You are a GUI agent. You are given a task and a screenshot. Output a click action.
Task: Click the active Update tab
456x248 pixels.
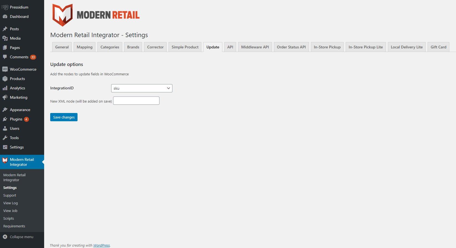coord(213,47)
